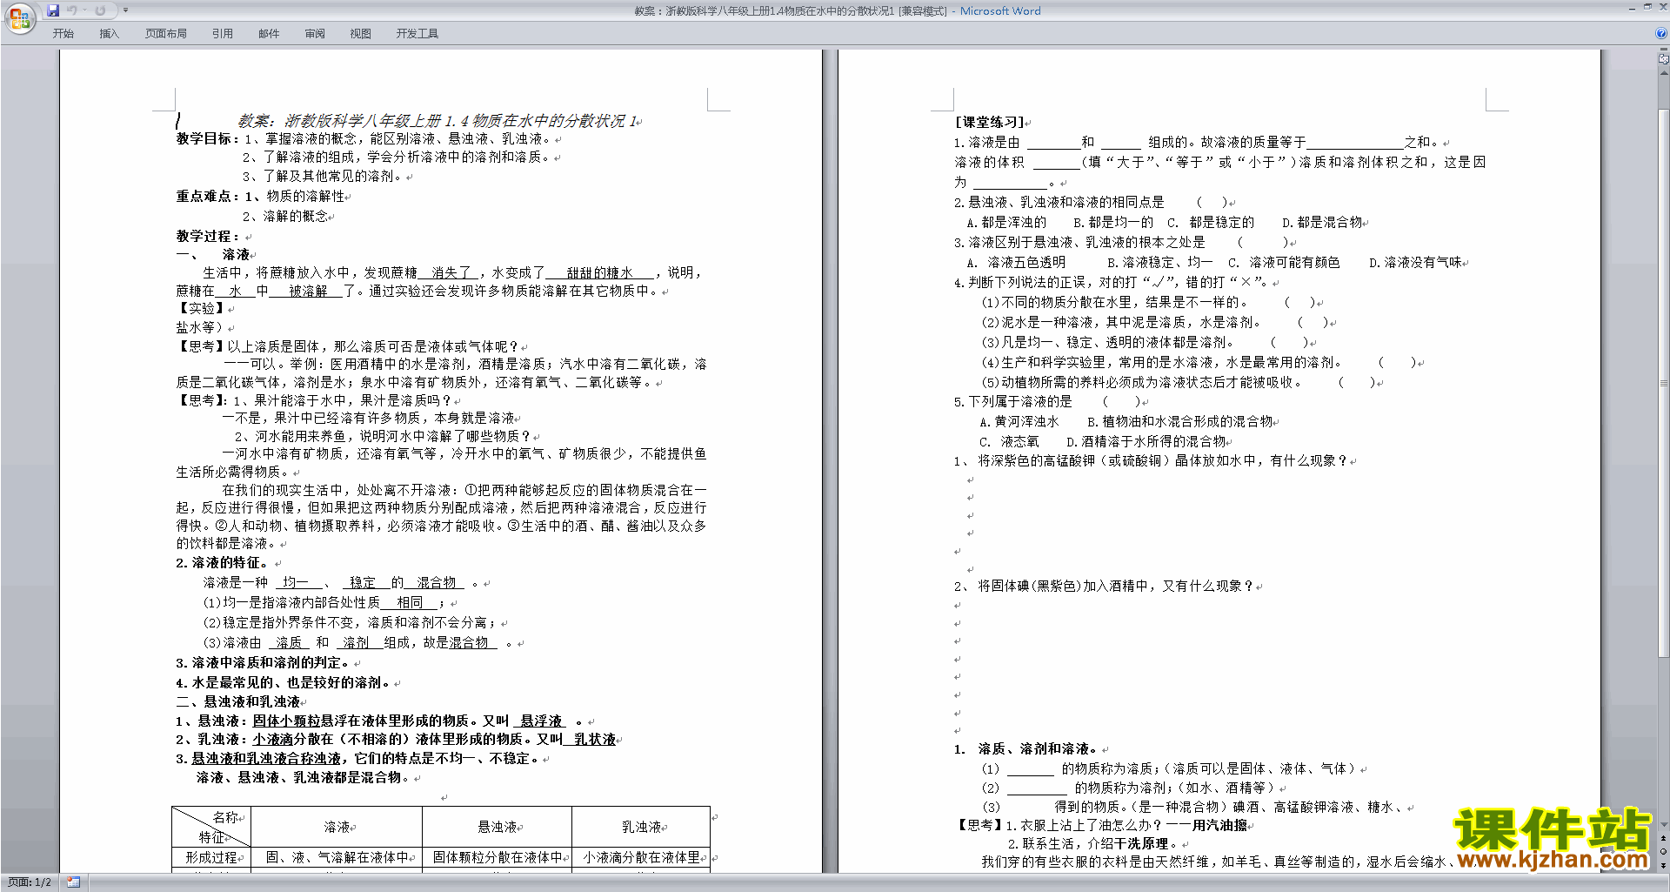Click the 教学目标 heading text

(x=207, y=138)
